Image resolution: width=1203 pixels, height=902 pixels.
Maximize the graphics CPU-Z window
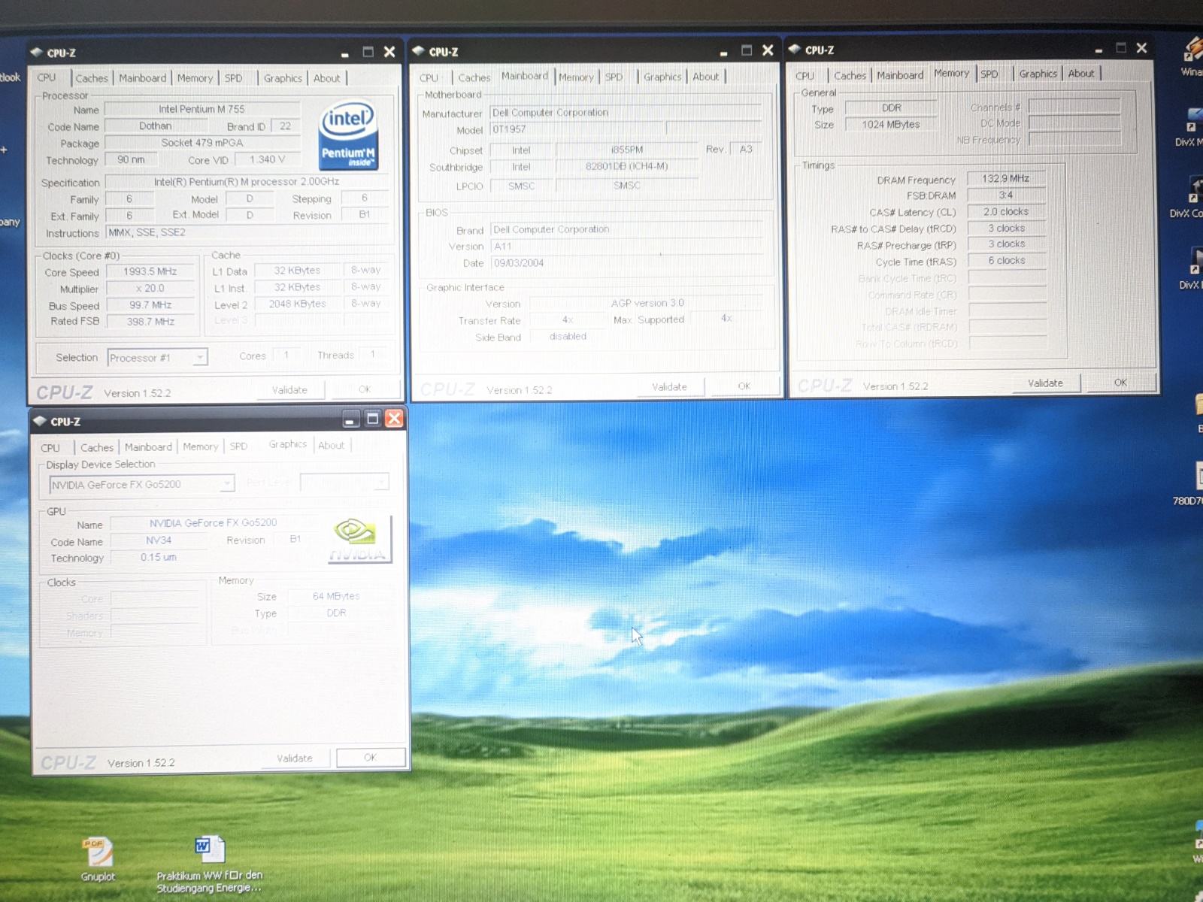pyautogui.click(x=372, y=419)
